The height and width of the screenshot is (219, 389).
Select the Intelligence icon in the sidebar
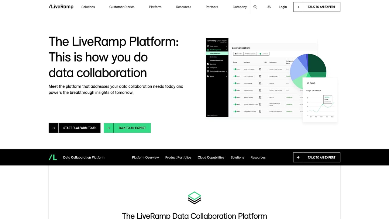[207, 67]
